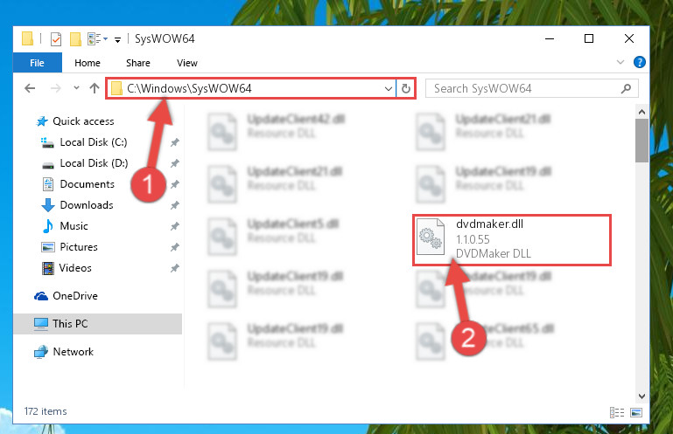This screenshot has height=434, width=673.
Task: Open the File menu
Action: tap(38, 63)
